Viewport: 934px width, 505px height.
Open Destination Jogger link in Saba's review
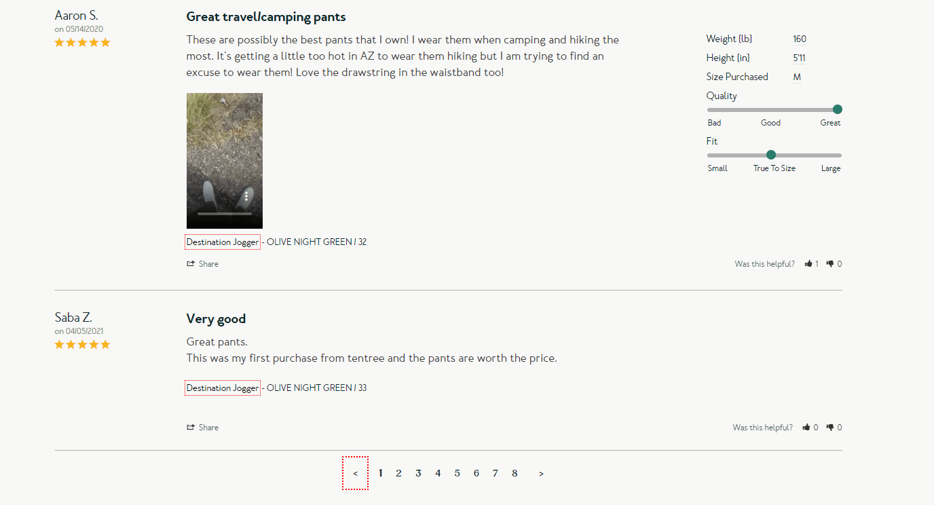tap(223, 388)
